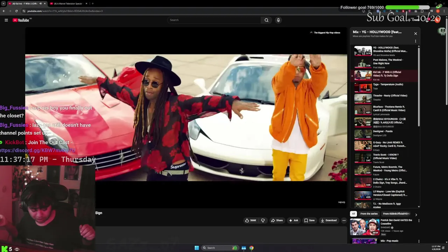Viewport: 448px width, 252px height.
Task: Click the biggest Hip-Hop videos card
Action: [325, 33]
